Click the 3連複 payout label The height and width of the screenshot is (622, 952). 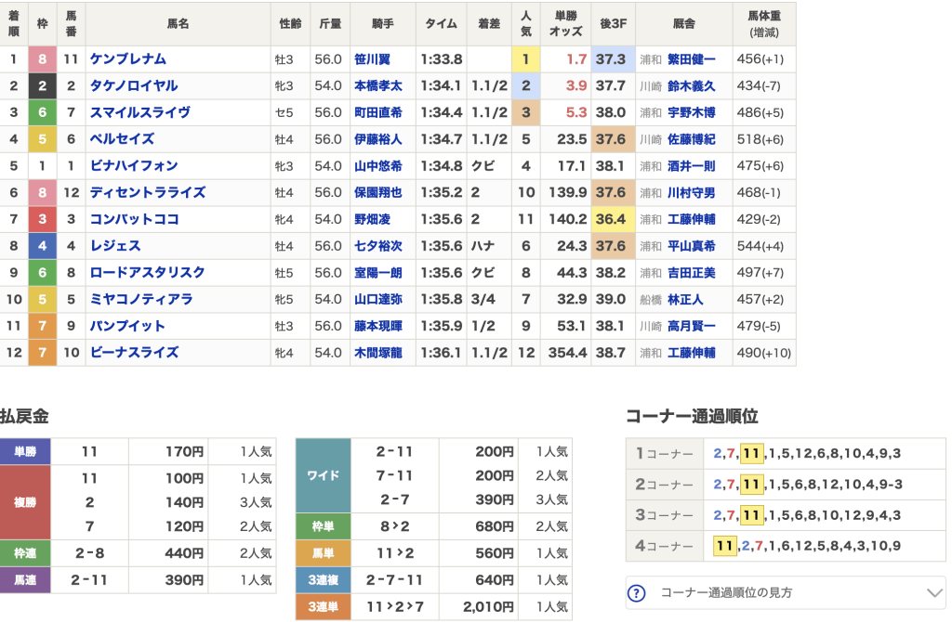pos(323,580)
